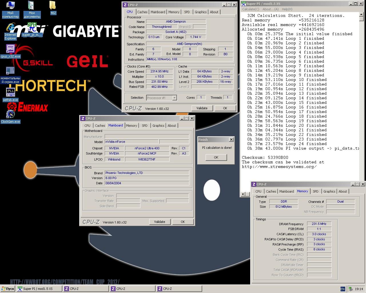Click the Z icon in Memory CPU-Z title bar
The image size is (366, 293).
click(x=254, y=184)
